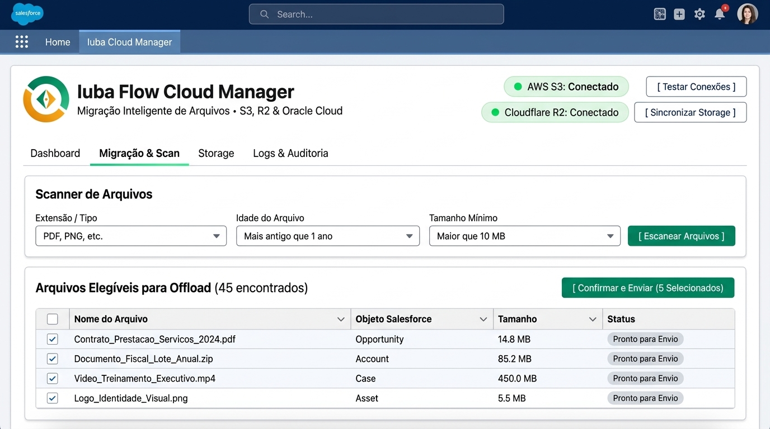Click the magnifier icon in the search bar
Screen dimensions: 770x429
[x=265, y=15]
